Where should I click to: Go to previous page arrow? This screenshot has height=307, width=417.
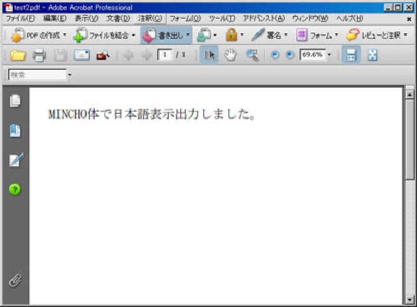tap(129, 55)
